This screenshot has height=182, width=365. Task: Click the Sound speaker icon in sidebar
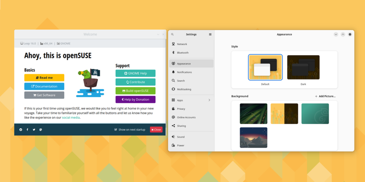(173, 136)
